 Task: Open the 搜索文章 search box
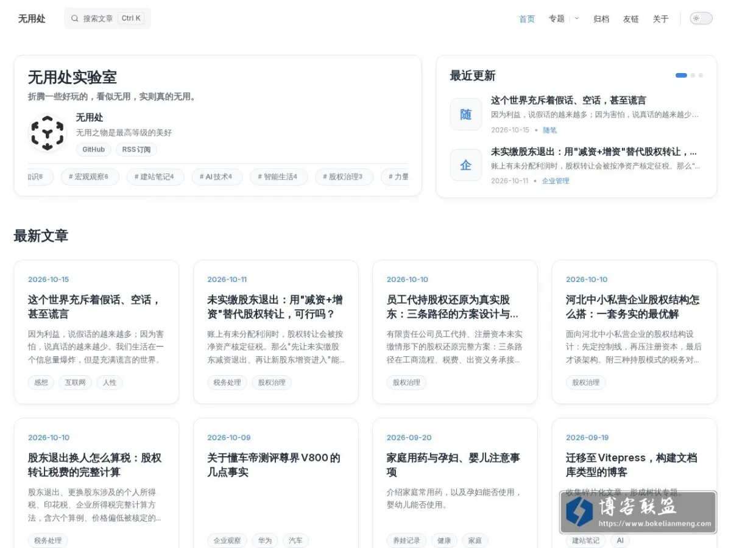tap(107, 18)
